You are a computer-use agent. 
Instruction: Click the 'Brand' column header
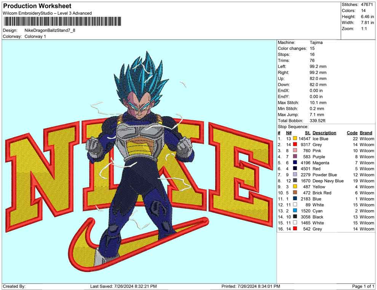coord(366,133)
